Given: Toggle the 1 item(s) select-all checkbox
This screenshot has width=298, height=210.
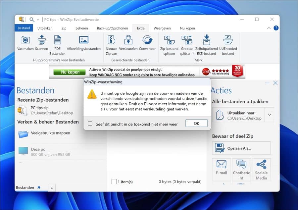Looking at the screenshot, I should 114,182.
